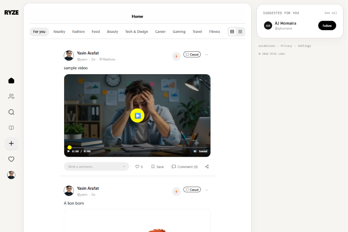Open Yasin Arafat avatar on lion post

69,191
